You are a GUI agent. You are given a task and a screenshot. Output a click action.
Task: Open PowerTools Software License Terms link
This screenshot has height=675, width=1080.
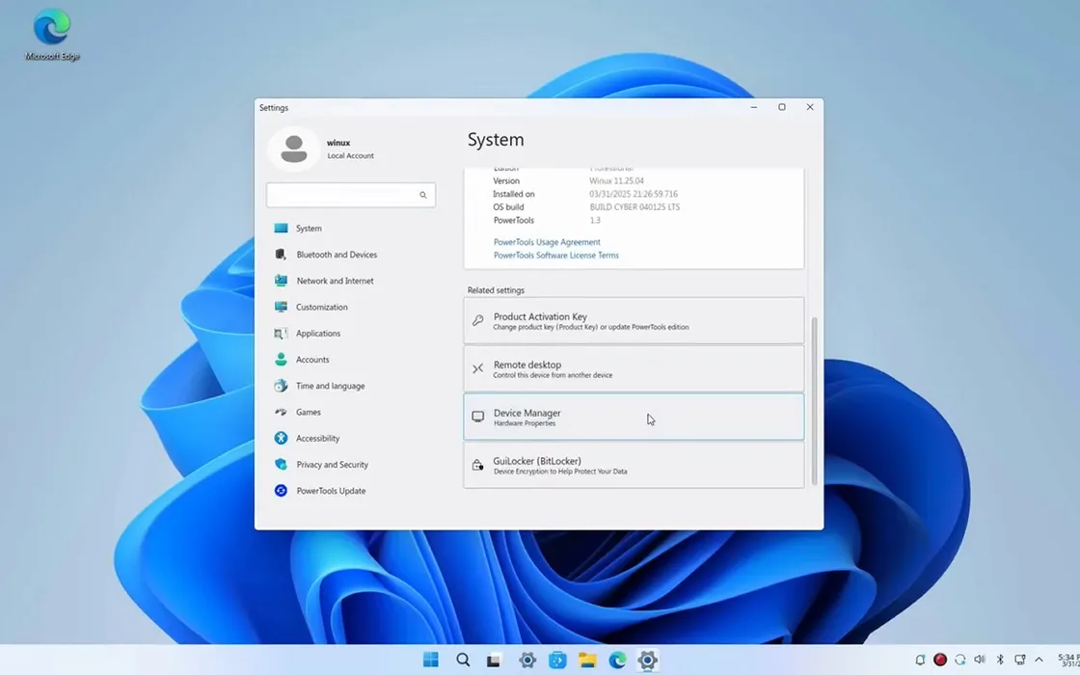(555, 255)
